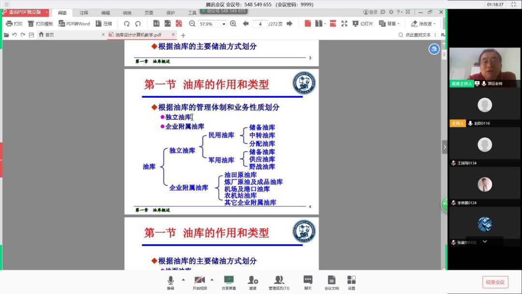Start 幻灯片 slideshow mode

[x=362, y=23]
